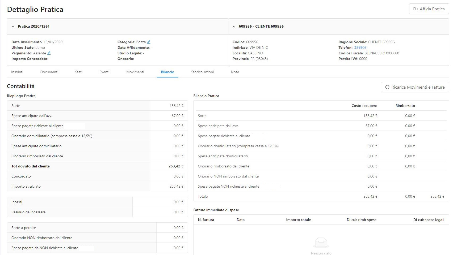
Task: Click the reload icon in Ricarica Movimenti
Action: (387, 87)
